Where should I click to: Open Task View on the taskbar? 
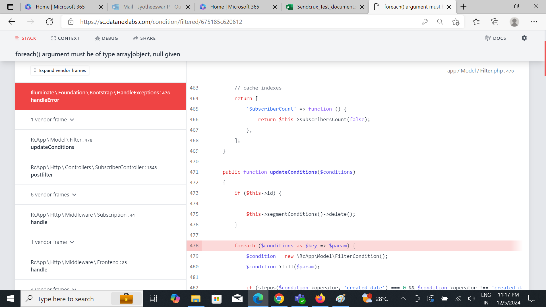[154, 298]
